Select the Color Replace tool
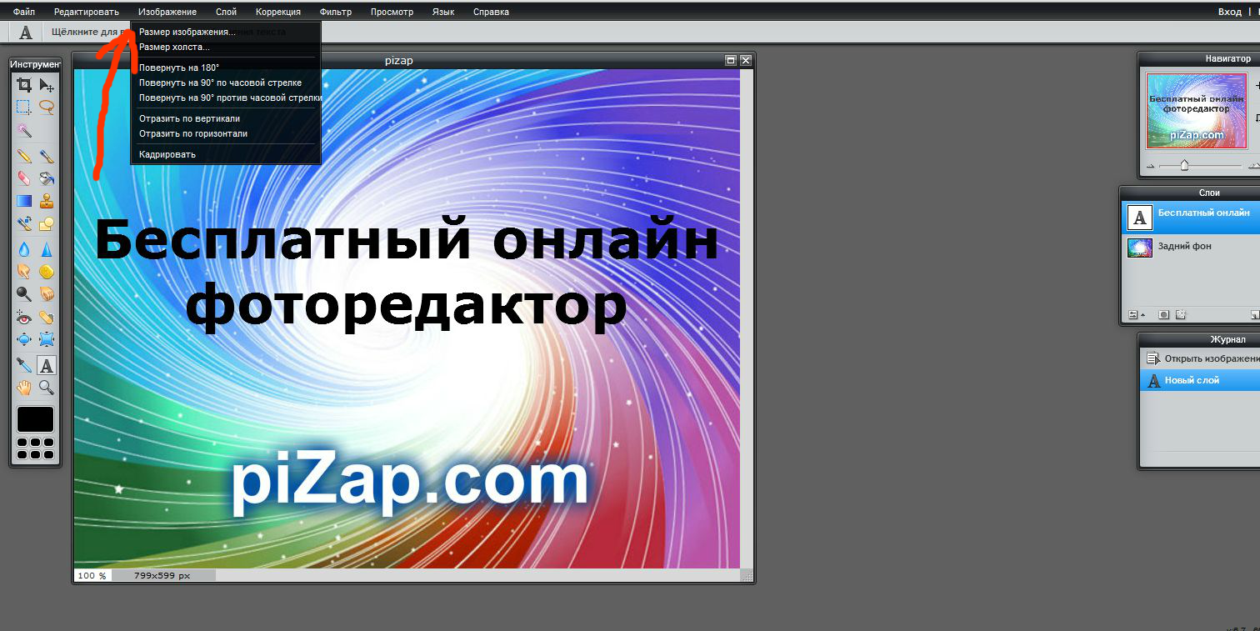This screenshot has width=1260, height=631. pyautogui.click(x=24, y=223)
